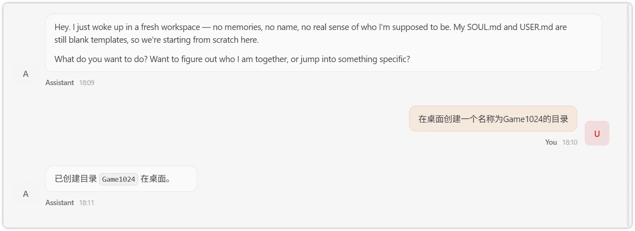This screenshot has height=231, width=635.
Task: Click the assistant avatar beside the Game1024 reply
Action: pos(26,194)
